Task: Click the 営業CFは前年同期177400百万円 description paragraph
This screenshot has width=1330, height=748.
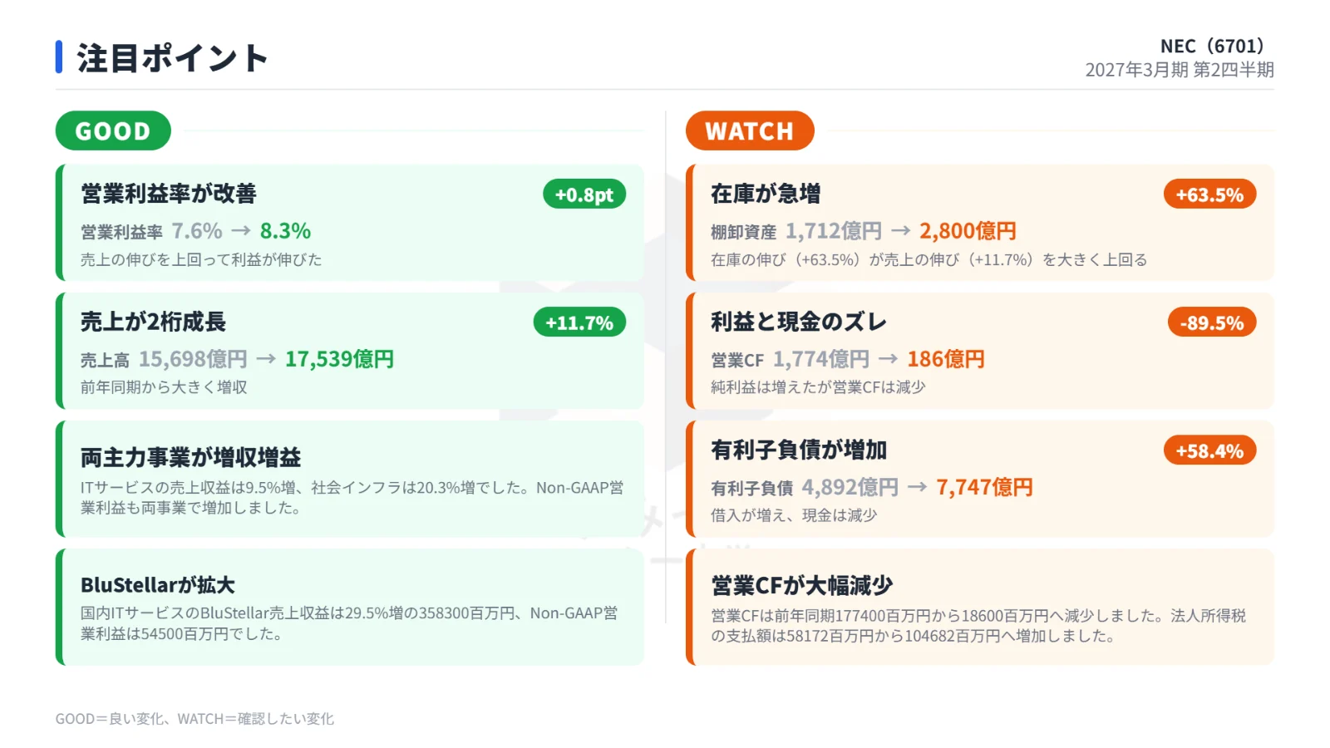Action: click(978, 626)
